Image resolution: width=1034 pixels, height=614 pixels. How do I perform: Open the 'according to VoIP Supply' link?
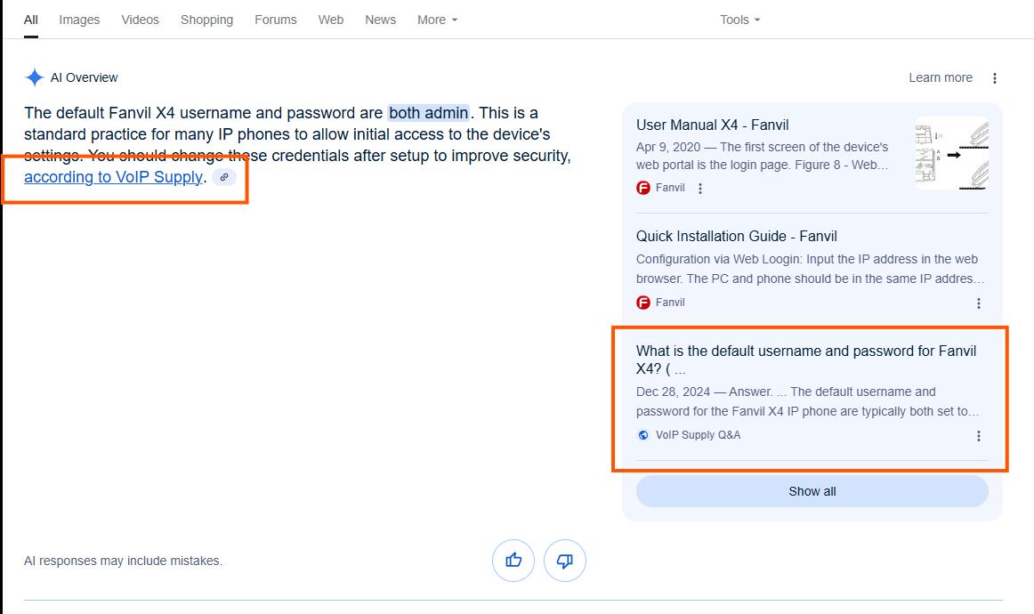coord(113,177)
